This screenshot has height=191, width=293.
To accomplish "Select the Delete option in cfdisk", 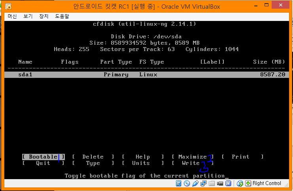I will click(x=93, y=157).
